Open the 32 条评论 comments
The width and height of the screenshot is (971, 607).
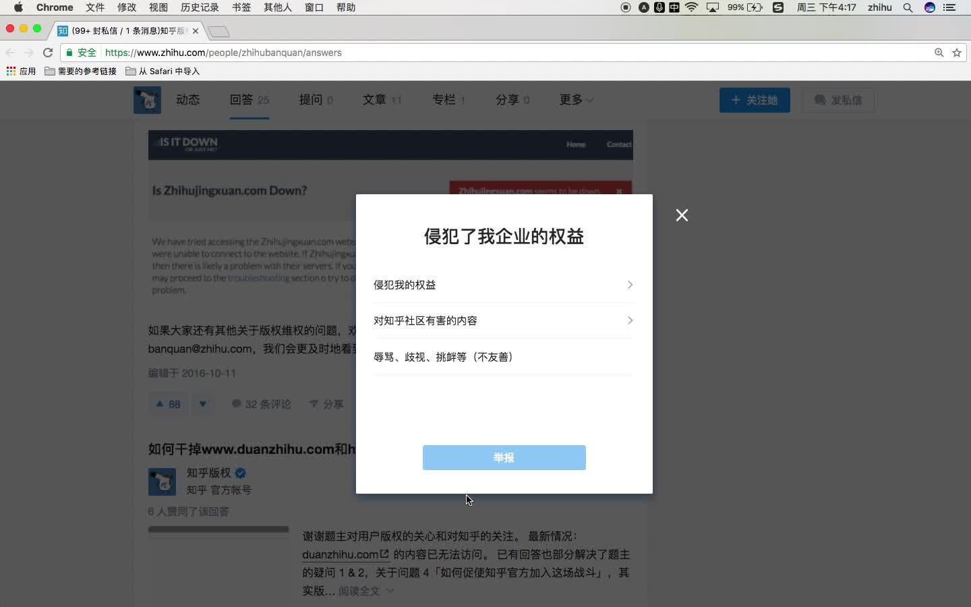click(261, 404)
